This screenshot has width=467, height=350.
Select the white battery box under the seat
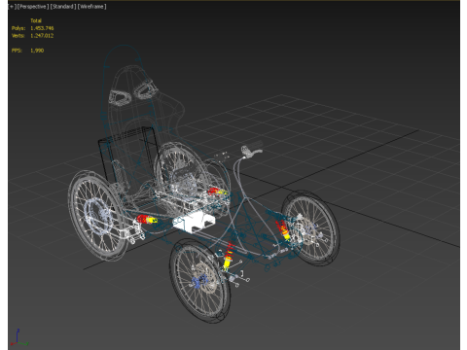194,222
